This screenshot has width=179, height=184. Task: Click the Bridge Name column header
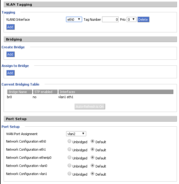click(19, 92)
